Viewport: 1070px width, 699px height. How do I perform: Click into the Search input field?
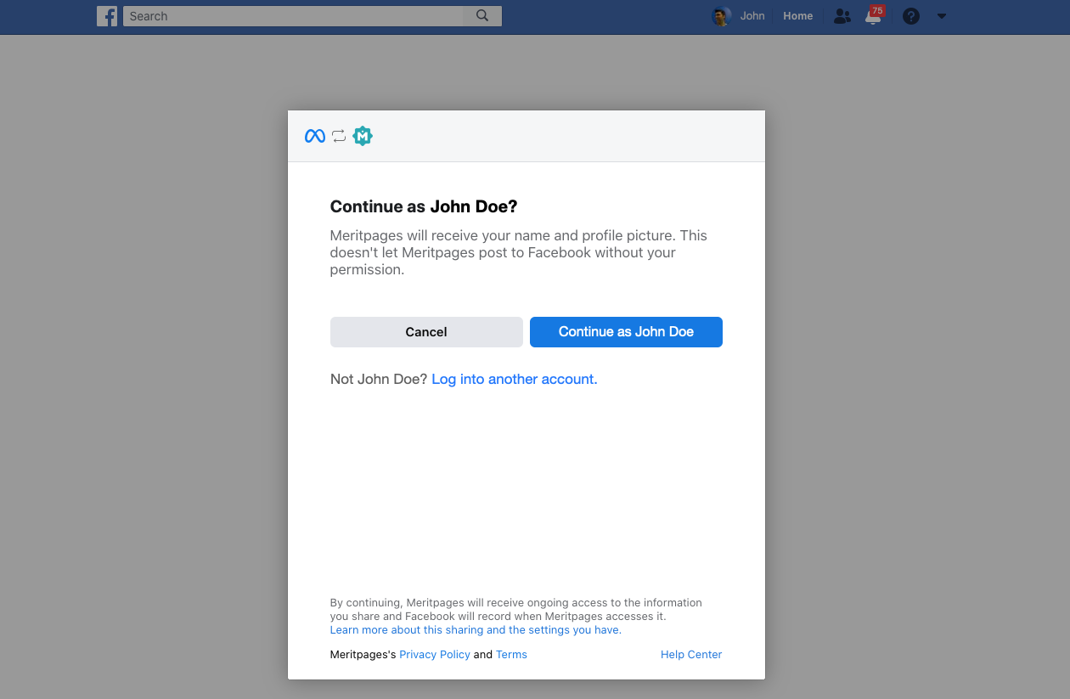click(293, 16)
